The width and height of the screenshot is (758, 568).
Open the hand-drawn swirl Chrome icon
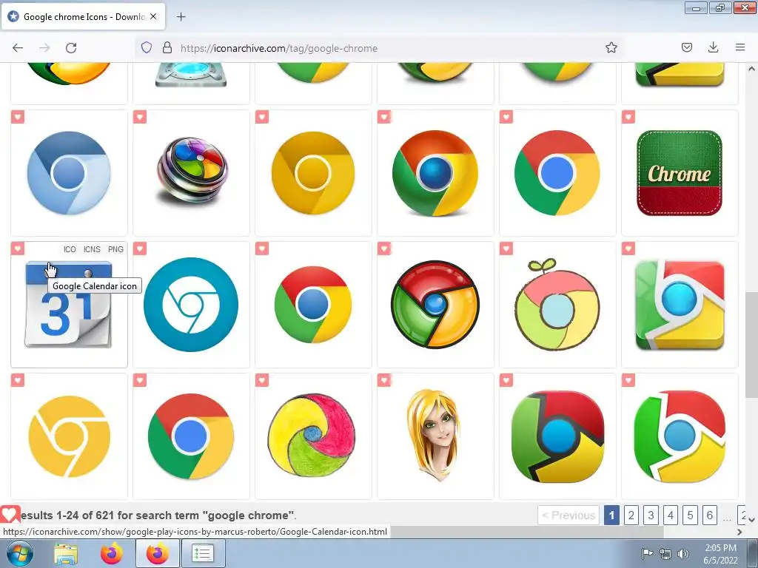click(x=312, y=435)
